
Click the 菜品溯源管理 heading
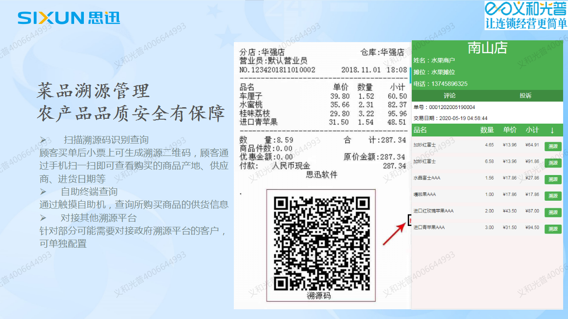[94, 91]
